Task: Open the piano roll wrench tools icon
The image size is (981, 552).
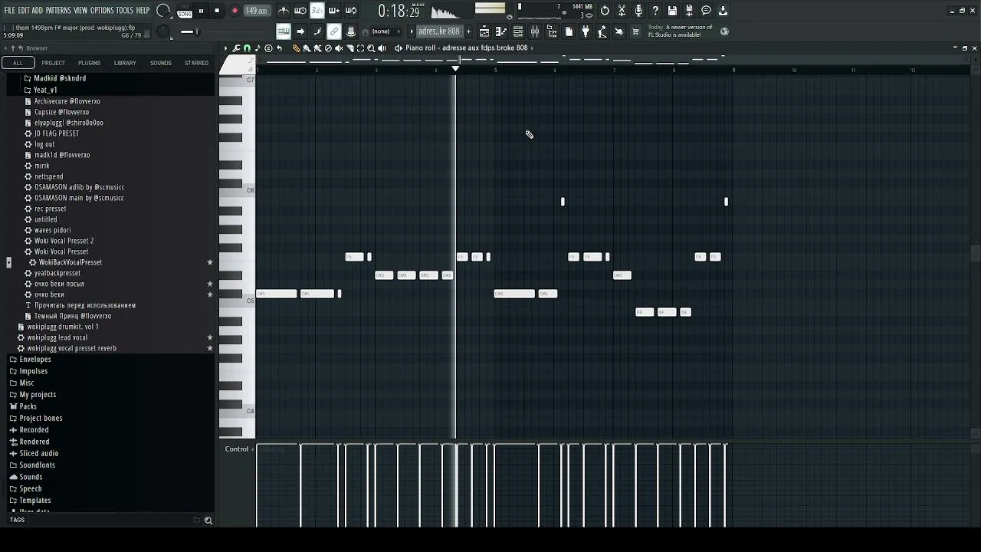Action: click(236, 48)
